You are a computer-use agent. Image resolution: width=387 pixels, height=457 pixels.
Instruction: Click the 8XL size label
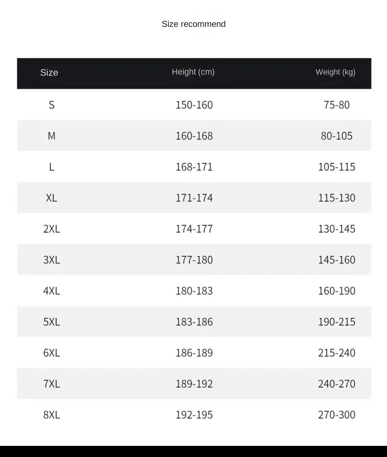click(52, 415)
